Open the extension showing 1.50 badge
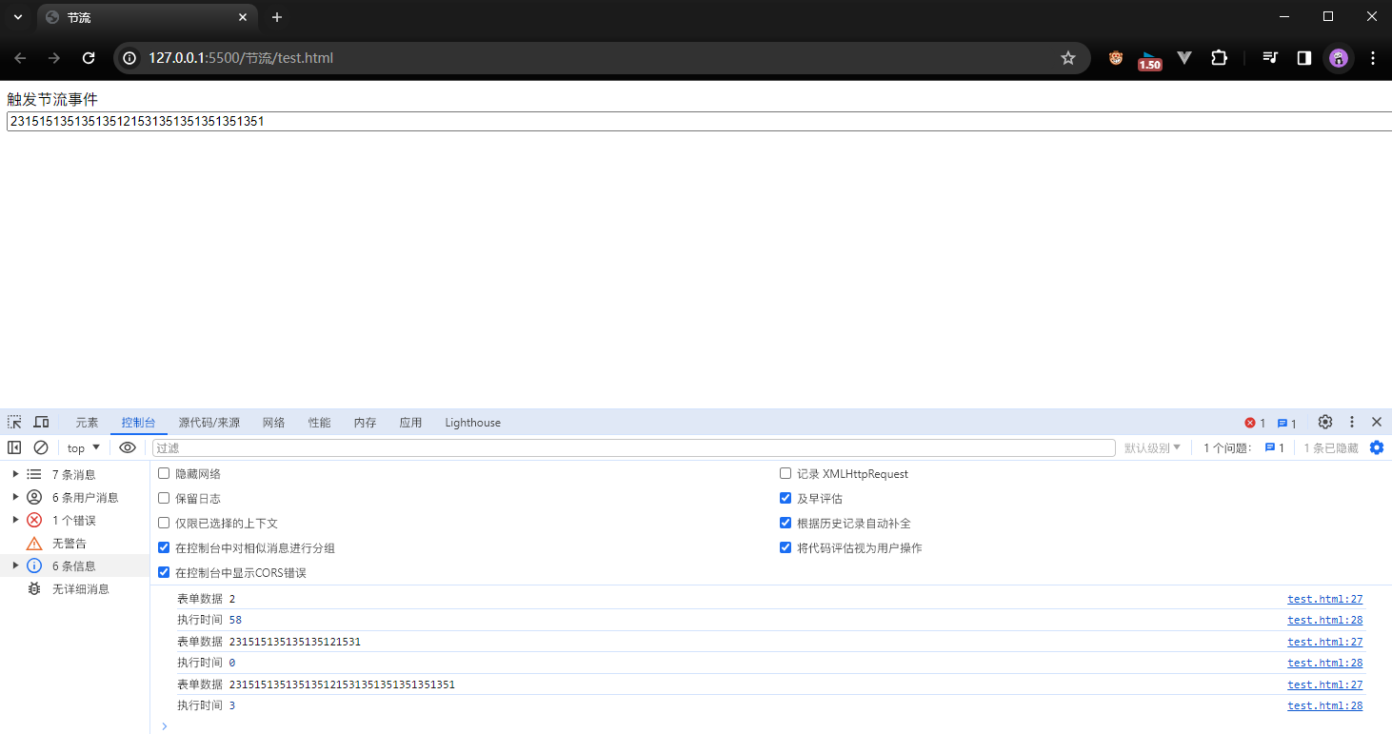 point(1150,60)
